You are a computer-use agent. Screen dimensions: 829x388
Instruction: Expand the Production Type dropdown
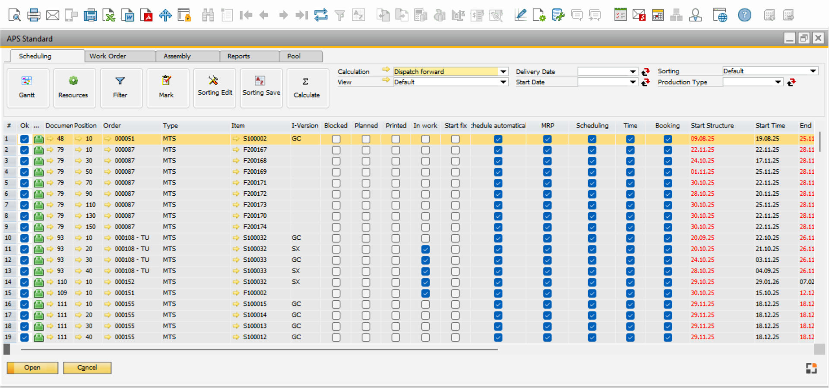point(778,82)
